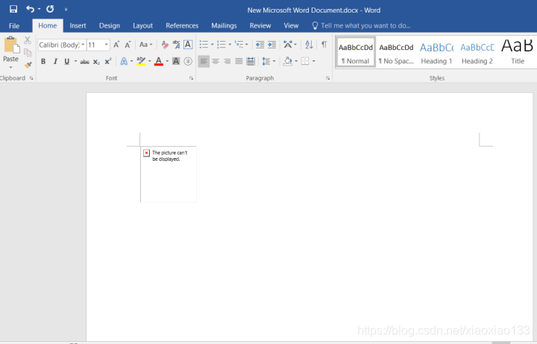Open the Calibri font name dropdown
Viewport: 537px width, 344px height.
tap(83, 45)
